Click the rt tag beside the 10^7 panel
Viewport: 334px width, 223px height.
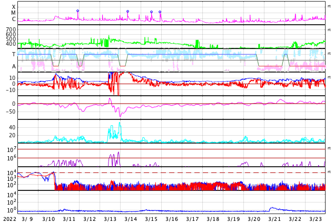329,148
